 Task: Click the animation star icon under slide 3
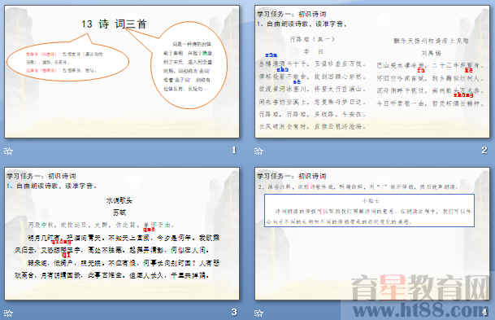[x=8, y=313]
